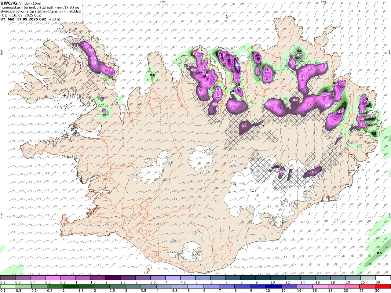Click the '0.1' label in rain legend

(x=3, y=291)
